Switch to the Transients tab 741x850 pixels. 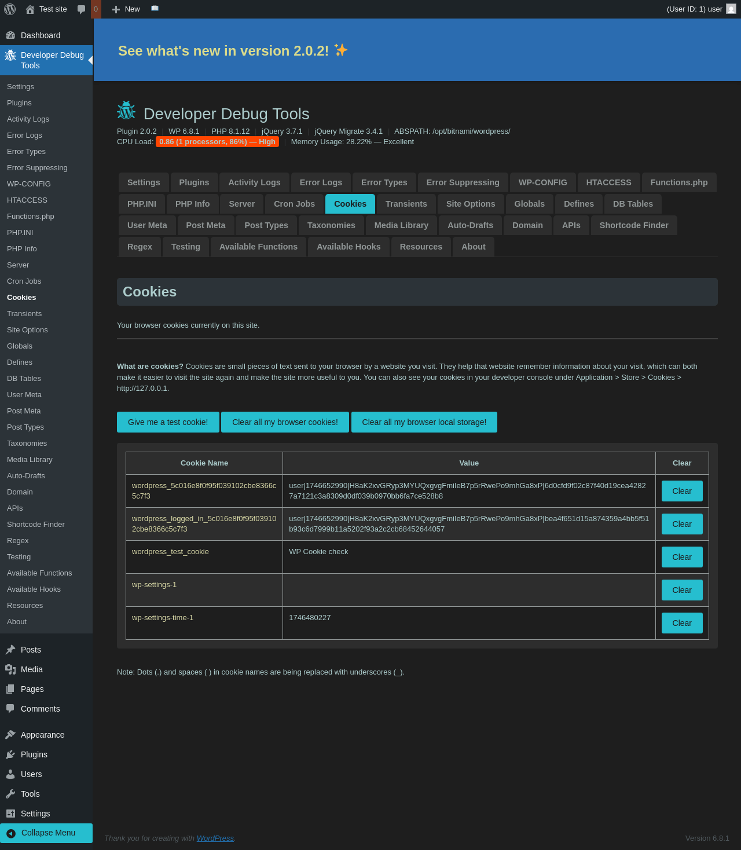click(x=406, y=204)
